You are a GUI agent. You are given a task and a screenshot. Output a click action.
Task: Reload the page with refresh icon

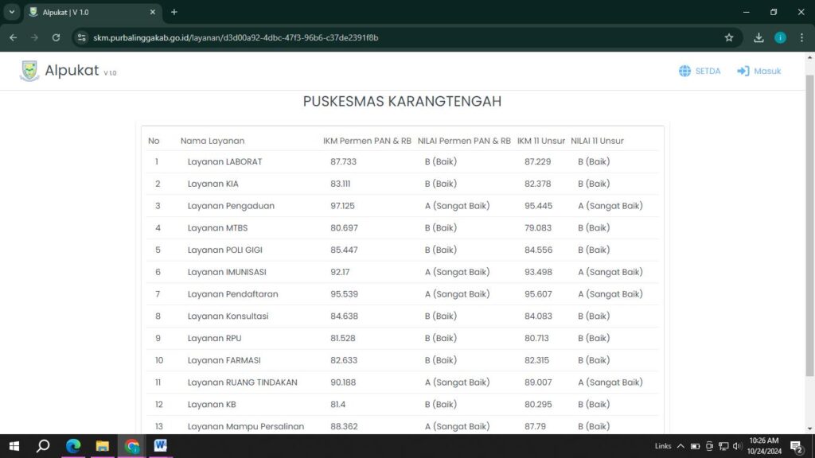coord(57,37)
